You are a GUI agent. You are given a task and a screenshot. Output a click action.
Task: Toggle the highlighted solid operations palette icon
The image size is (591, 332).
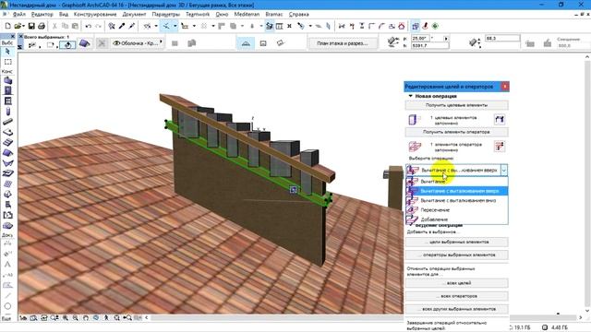[x=416, y=26]
